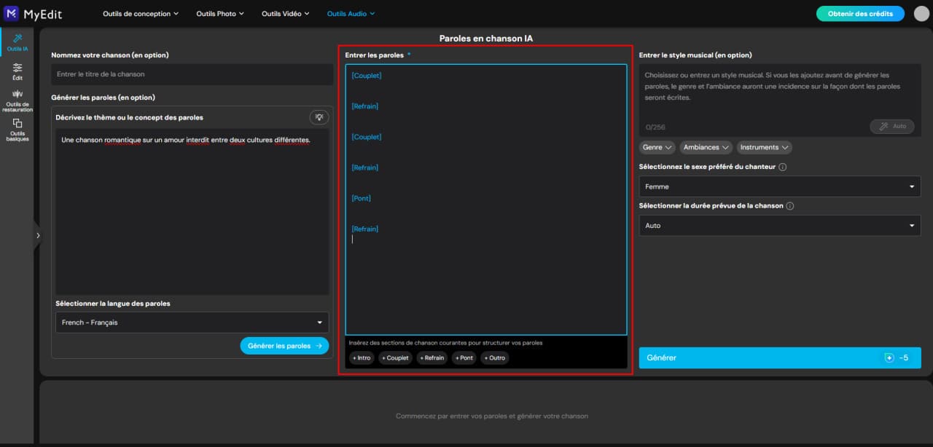Click the lyrics entry text area

pos(486,199)
